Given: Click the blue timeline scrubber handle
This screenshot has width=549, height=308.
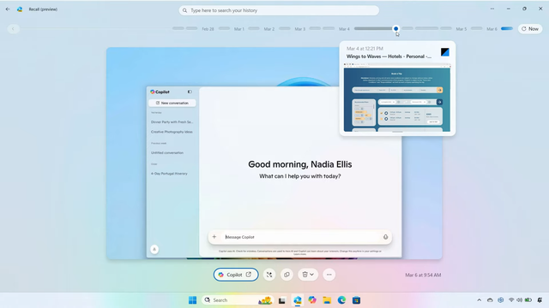Looking at the screenshot, I should pos(395,28).
